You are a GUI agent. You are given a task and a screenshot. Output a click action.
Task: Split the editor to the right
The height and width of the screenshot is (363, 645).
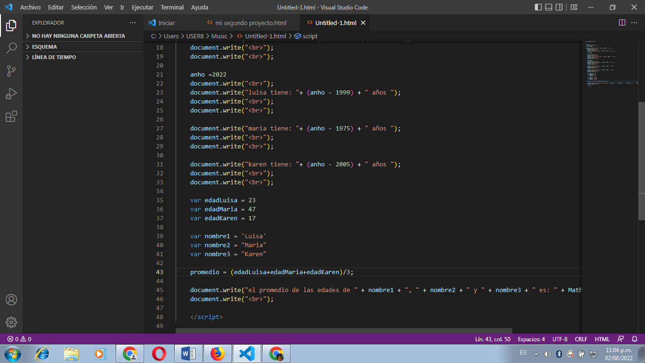(622, 23)
